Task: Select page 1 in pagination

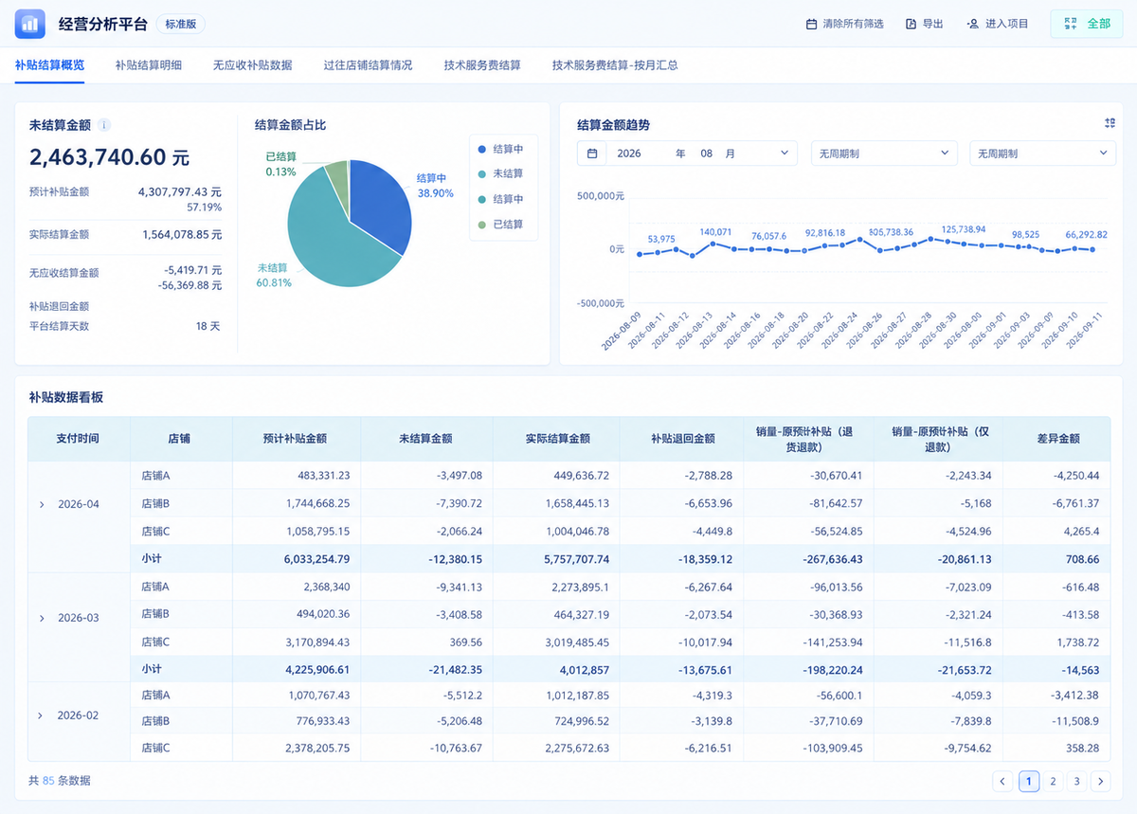Action: (1028, 782)
